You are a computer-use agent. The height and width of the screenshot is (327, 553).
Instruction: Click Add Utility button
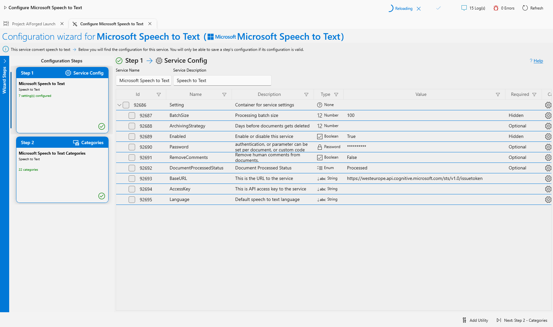tap(475, 320)
